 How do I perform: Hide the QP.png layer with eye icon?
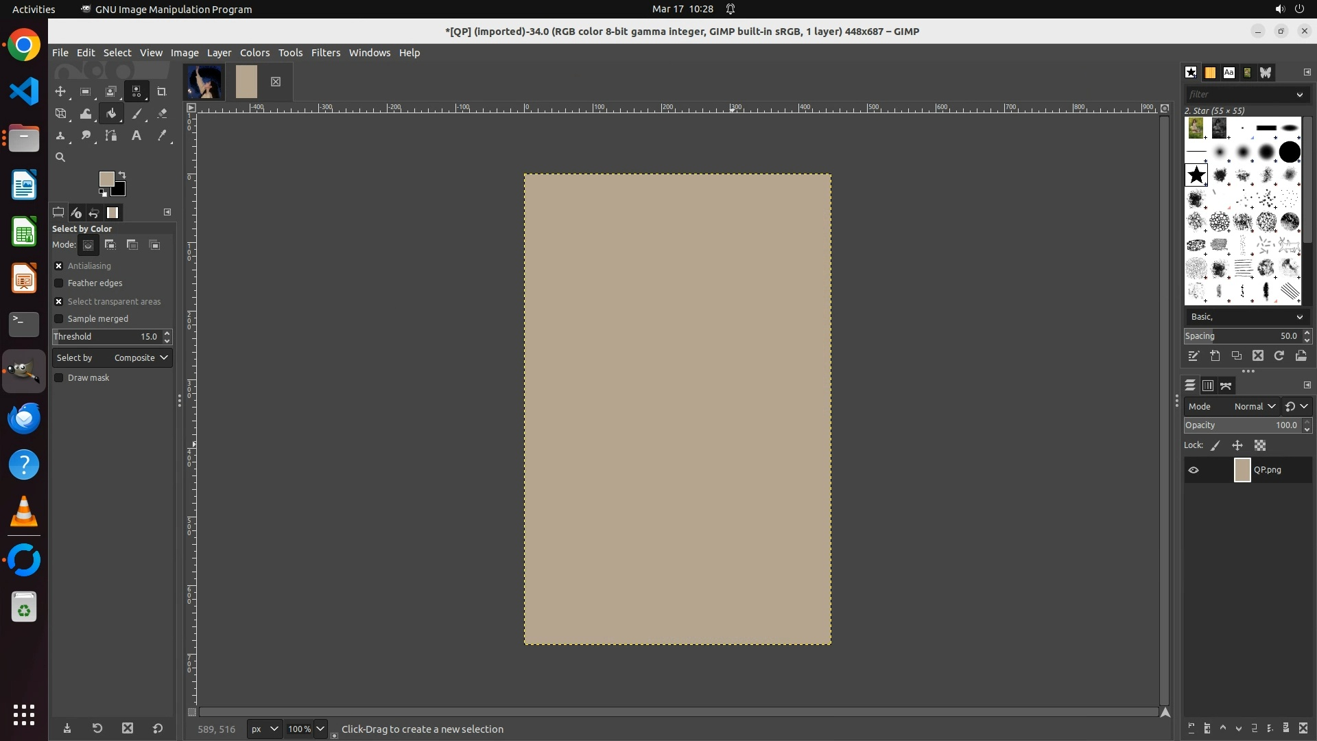(1194, 470)
